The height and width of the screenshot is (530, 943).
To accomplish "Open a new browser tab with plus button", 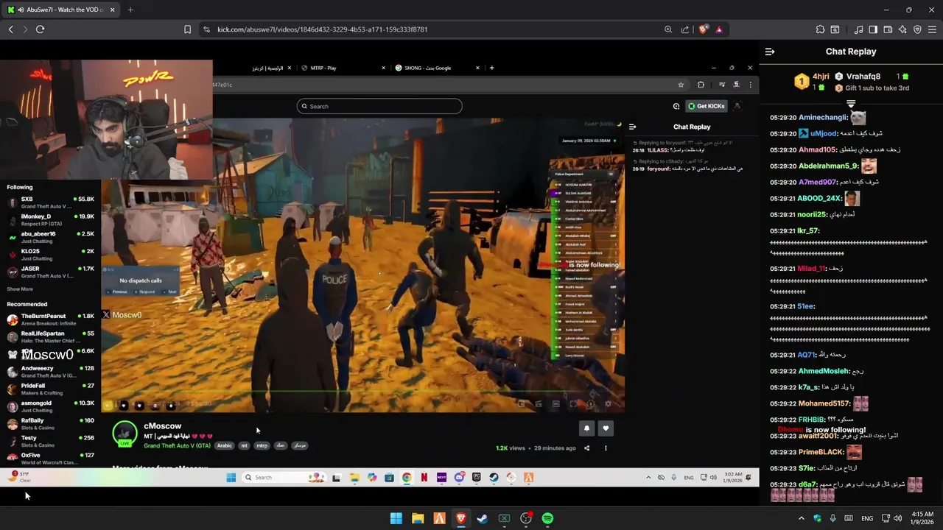I will click(130, 10).
